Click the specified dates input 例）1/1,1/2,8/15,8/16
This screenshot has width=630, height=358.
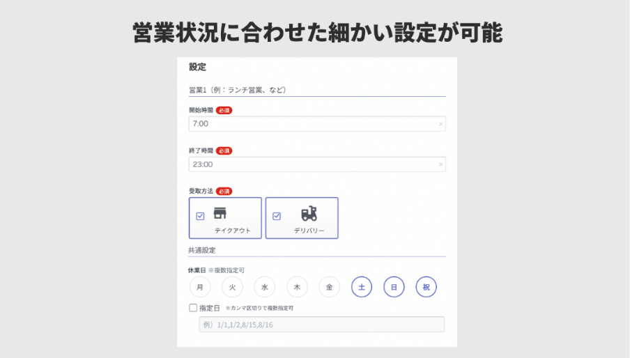pos(322,325)
